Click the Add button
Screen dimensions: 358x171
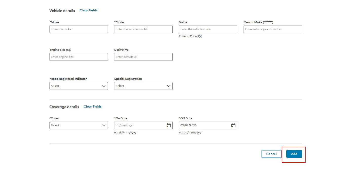(x=294, y=154)
